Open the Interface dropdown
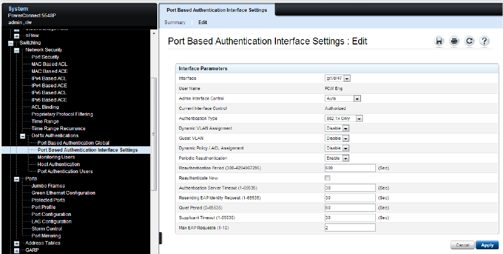The image size is (503, 254). point(338,79)
